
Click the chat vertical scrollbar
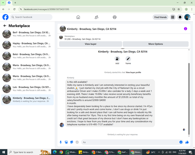coord(189,99)
